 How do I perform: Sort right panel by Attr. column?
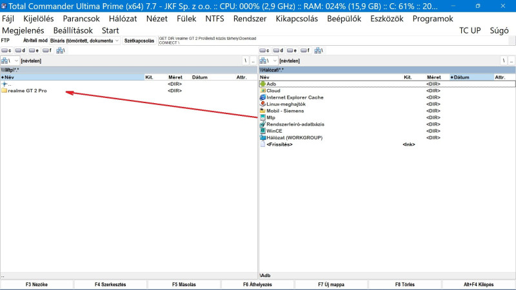[504, 77]
